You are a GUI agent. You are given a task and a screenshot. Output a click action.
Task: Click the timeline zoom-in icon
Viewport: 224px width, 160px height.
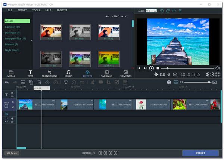point(215,82)
